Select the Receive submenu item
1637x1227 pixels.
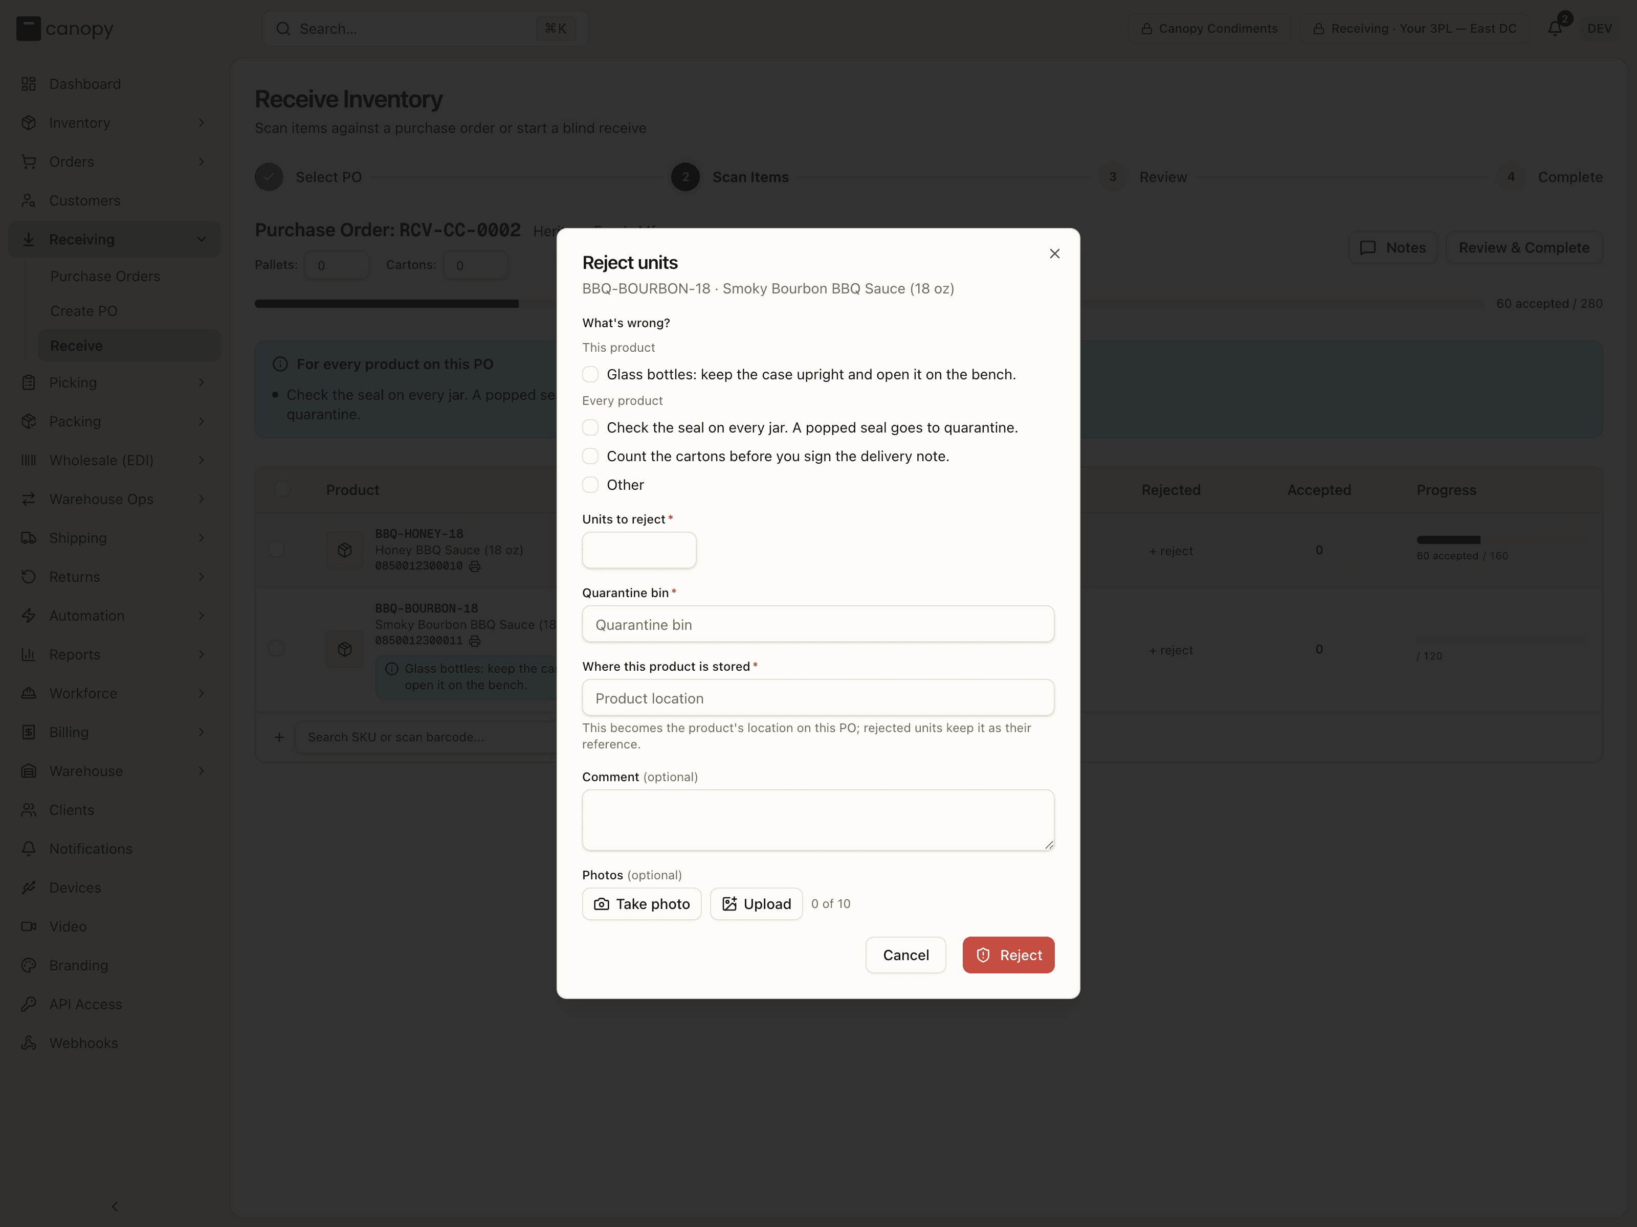pos(129,346)
